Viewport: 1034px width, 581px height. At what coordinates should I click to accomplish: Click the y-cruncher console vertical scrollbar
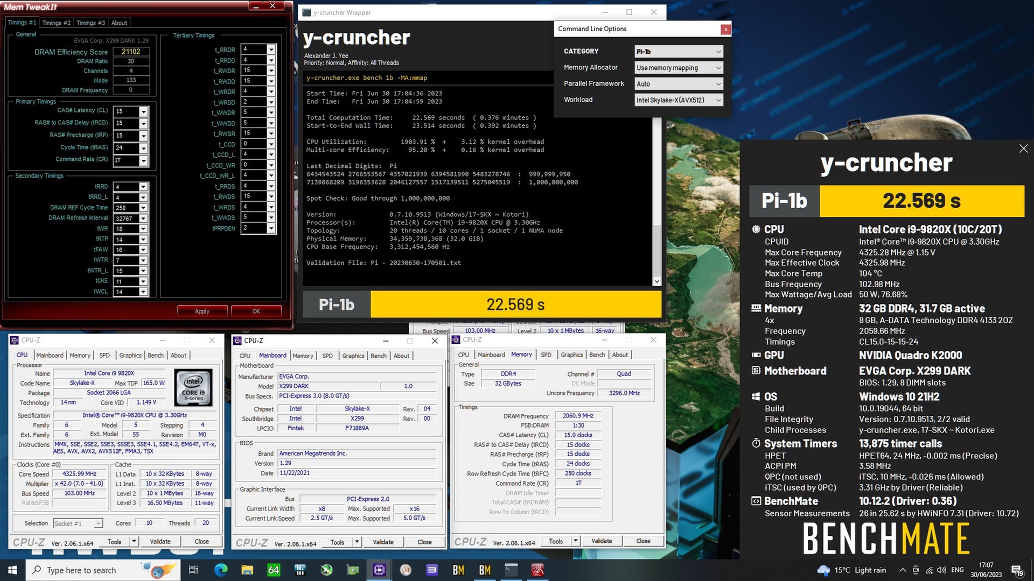656,250
